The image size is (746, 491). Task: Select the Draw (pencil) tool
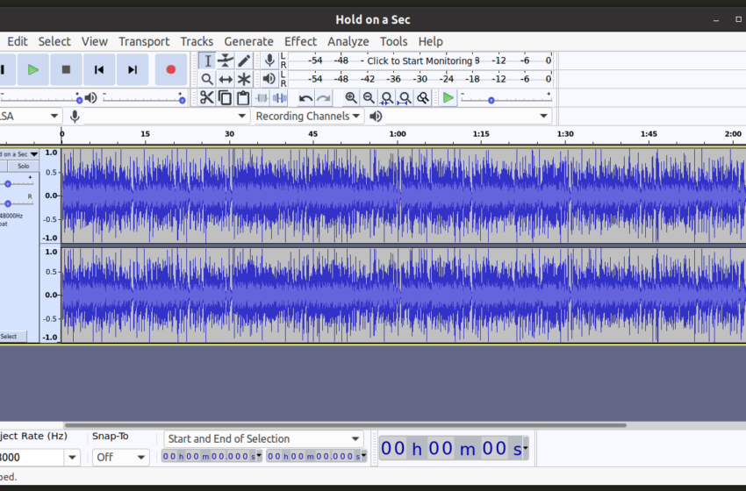coord(244,60)
